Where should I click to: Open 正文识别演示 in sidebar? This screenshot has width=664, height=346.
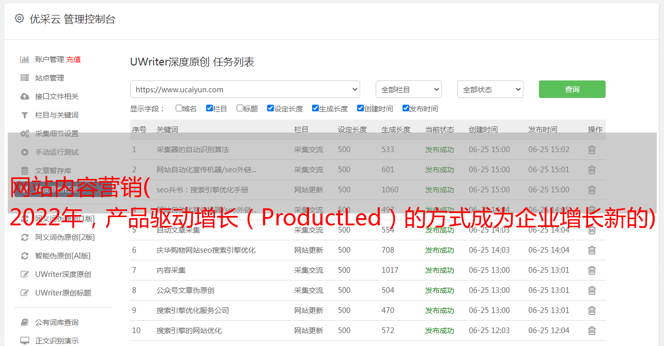click(x=57, y=341)
